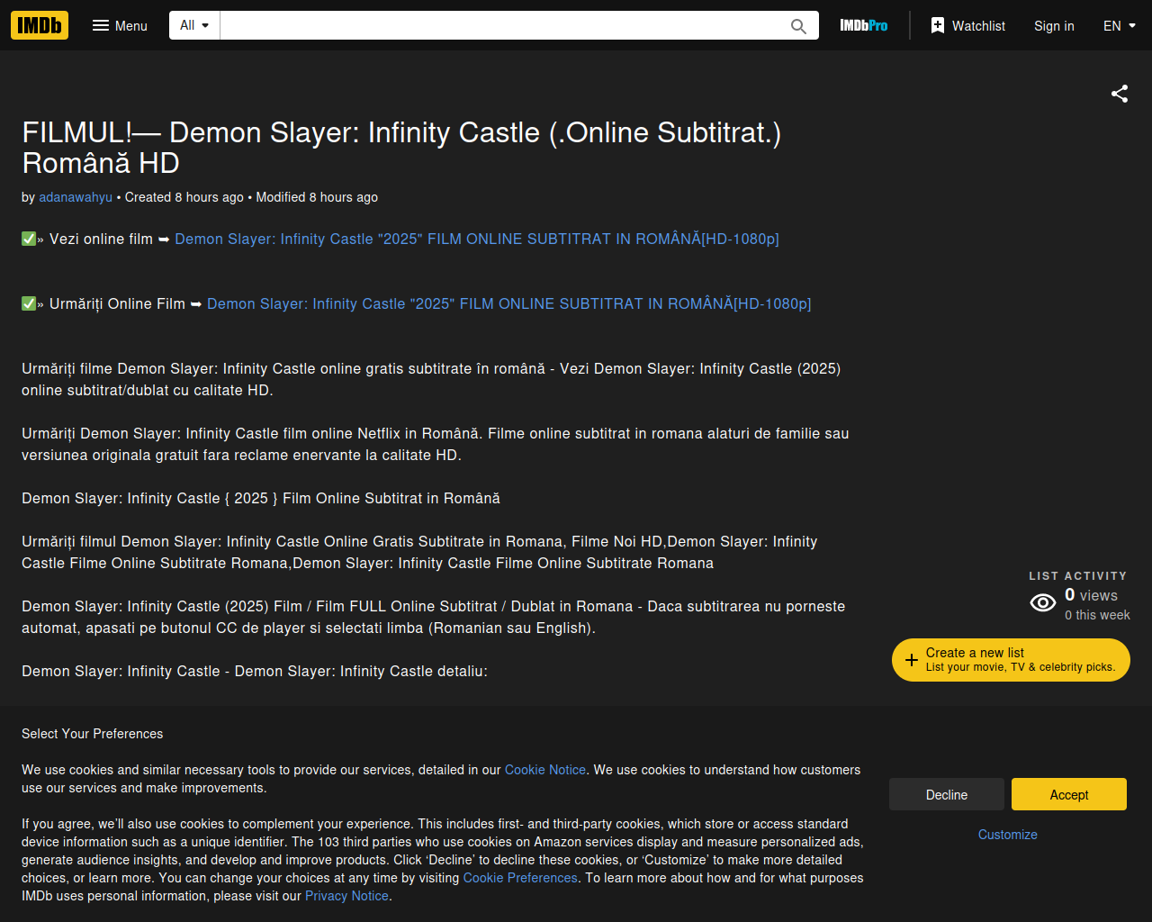Screen dimensions: 1152x922
Task: Open the hamburger Menu
Action: coord(120,25)
